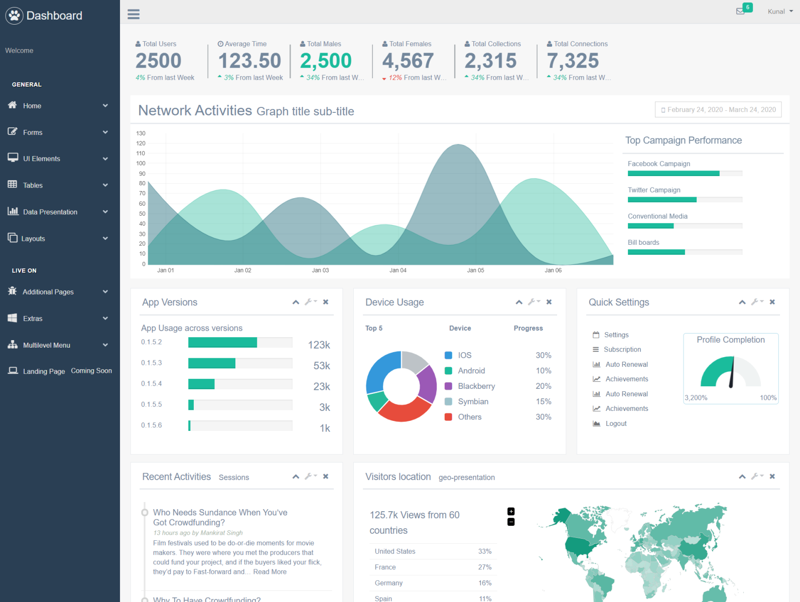Screen dimensions: 800x602
Task: Open Settings in Quick Settings list
Action: (x=616, y=335)
